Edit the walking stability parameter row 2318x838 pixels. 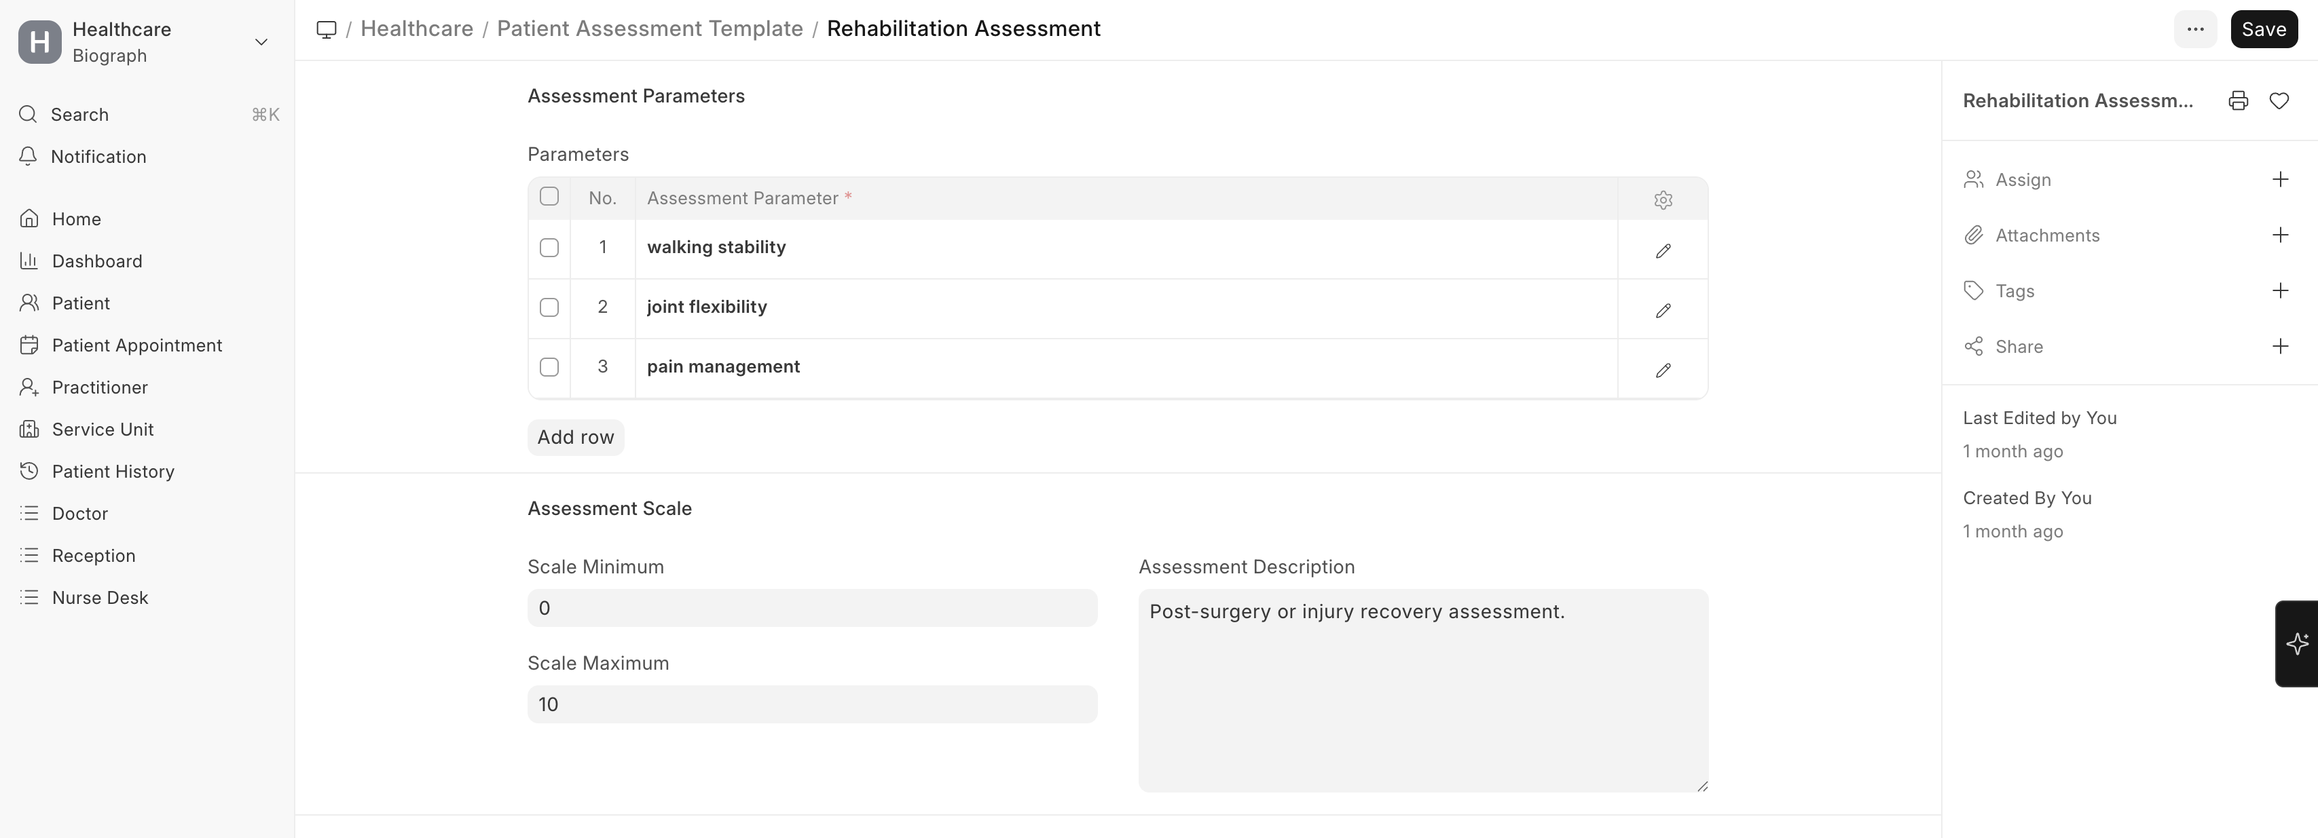(x=1662, y=251)
